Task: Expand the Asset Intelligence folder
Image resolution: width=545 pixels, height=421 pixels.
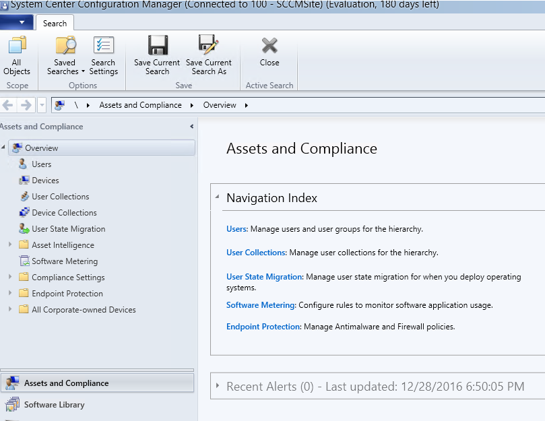Action: [10, 245]
